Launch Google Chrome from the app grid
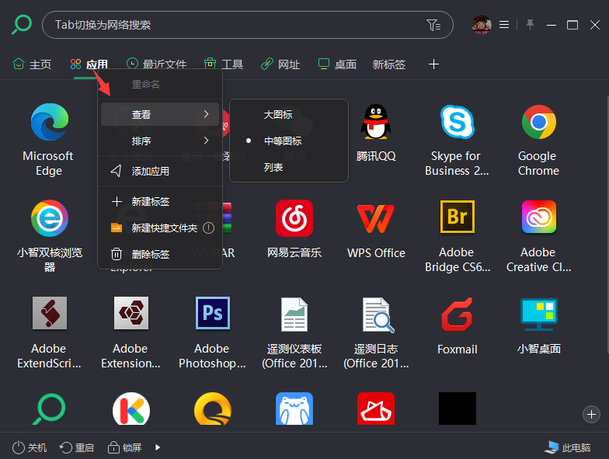This screenshot has height=459, width=609. [538, 123]
